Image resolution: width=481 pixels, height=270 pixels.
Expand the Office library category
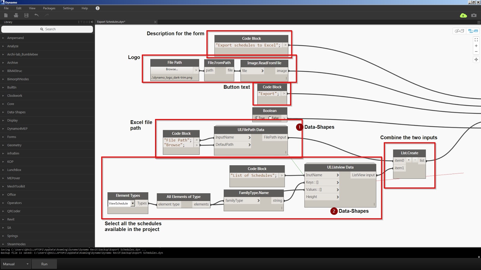click(3, 195)
